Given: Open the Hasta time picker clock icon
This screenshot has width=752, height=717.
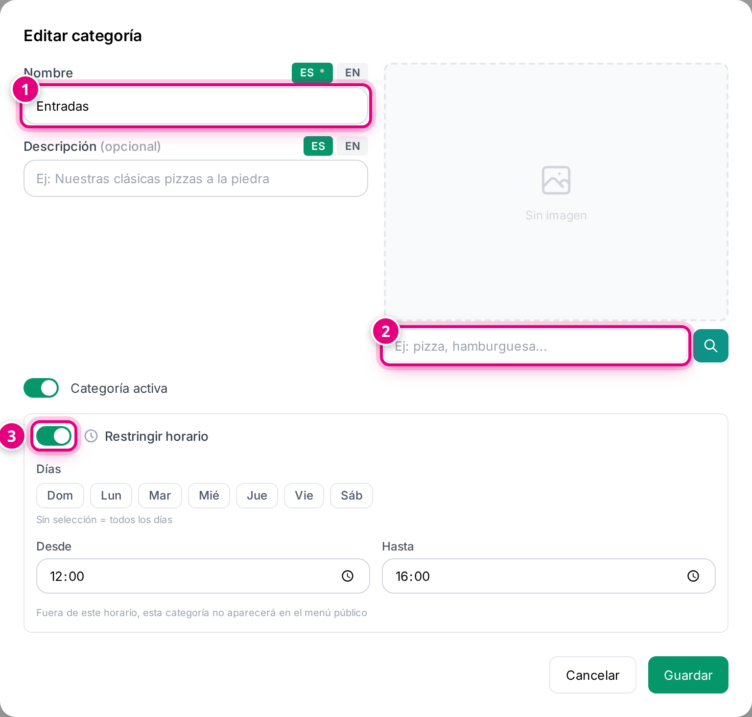Looking at the screenshot, I should click(693, 576).
